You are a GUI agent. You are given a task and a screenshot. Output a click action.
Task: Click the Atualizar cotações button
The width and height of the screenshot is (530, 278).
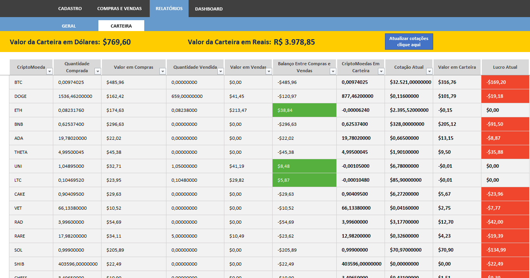(x=409, y=42)
